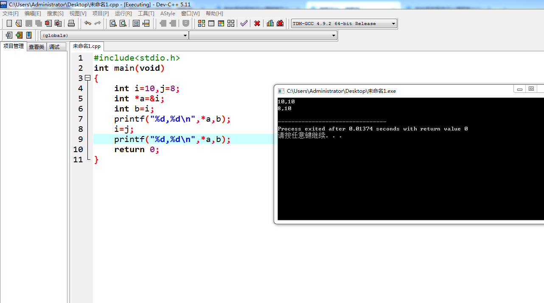Select the 未命名1.cpp editor tab
This screenshot has width=544, height=303.
point(87,46)
